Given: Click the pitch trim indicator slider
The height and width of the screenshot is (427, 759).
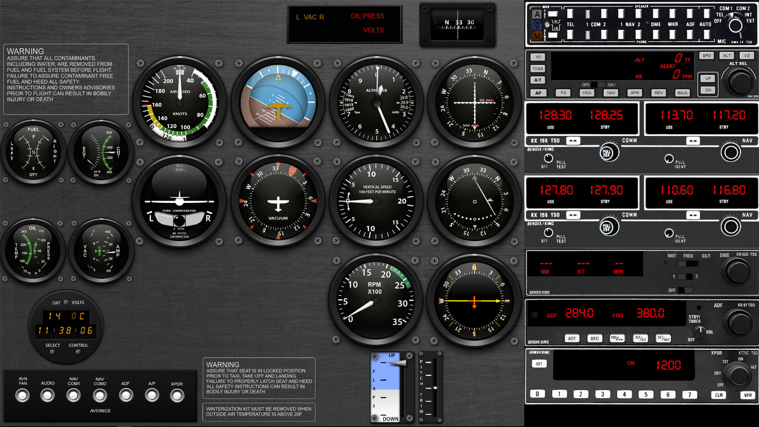Looking at the screenshot, I should [x=435, y=387].
